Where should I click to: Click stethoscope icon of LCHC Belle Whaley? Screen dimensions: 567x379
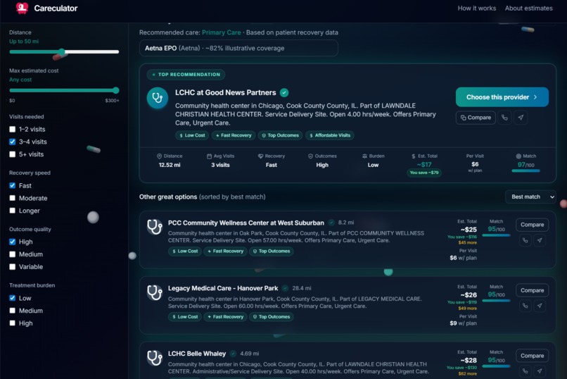pos(154,358)
